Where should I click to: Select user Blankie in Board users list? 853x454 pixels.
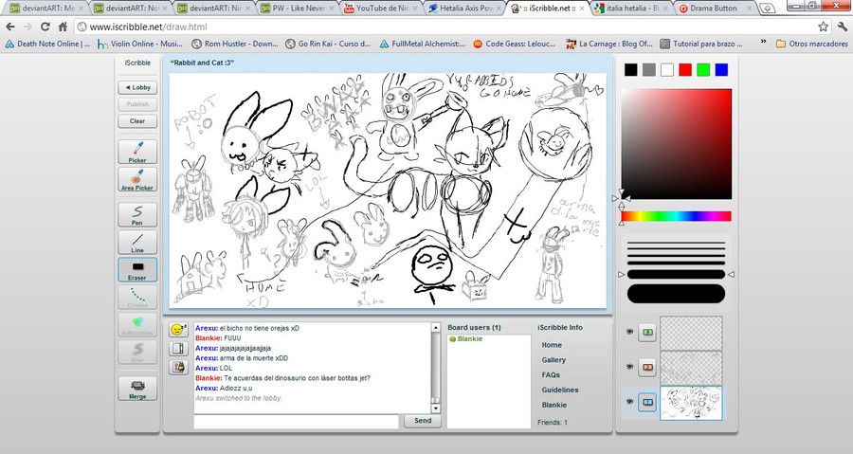469,338
